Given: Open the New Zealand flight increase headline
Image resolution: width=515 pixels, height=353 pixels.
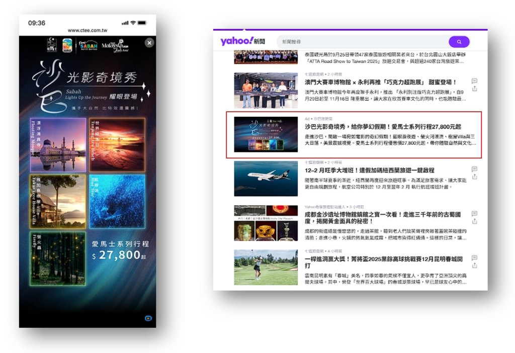Looking at the screenshot, I should pos(369,170).
